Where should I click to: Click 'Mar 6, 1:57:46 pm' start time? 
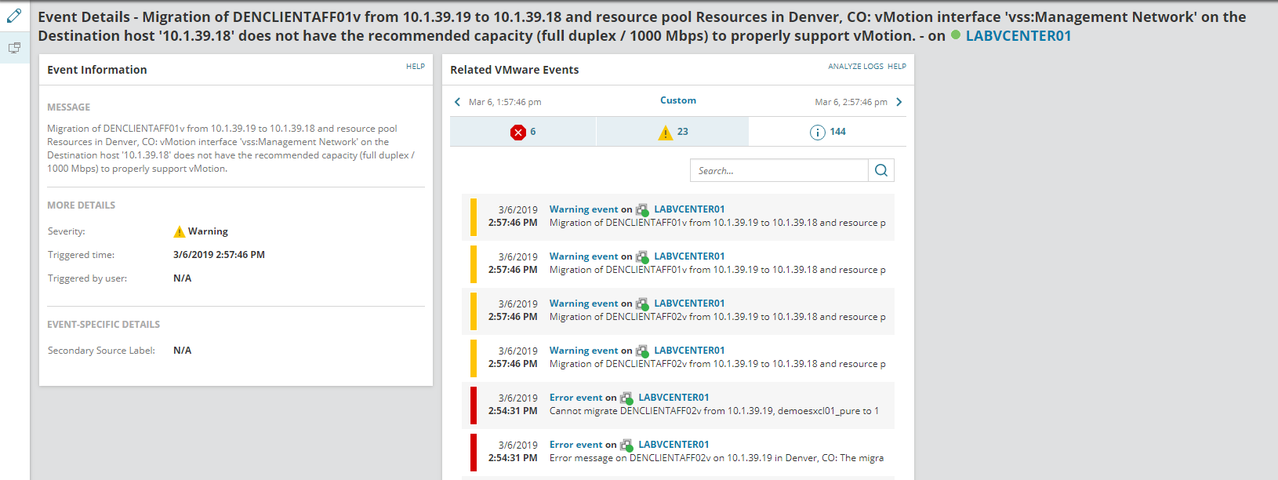pos(505,102)
